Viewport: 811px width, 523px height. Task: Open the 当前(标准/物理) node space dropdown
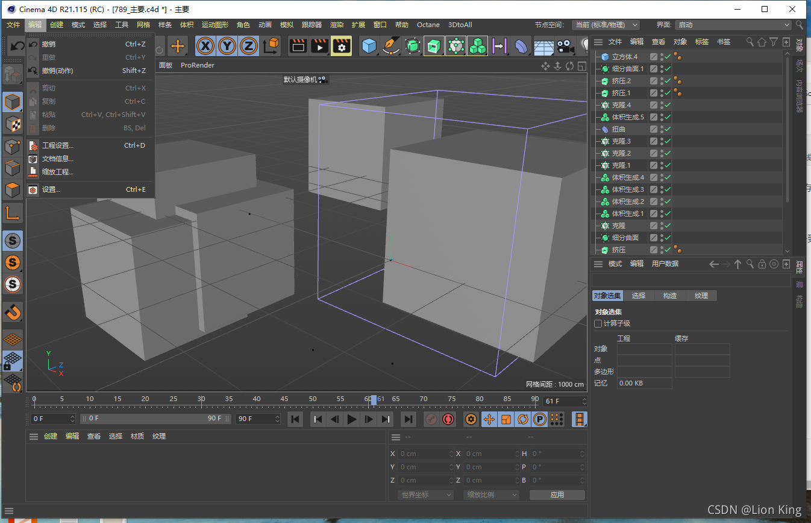[606, 25]
